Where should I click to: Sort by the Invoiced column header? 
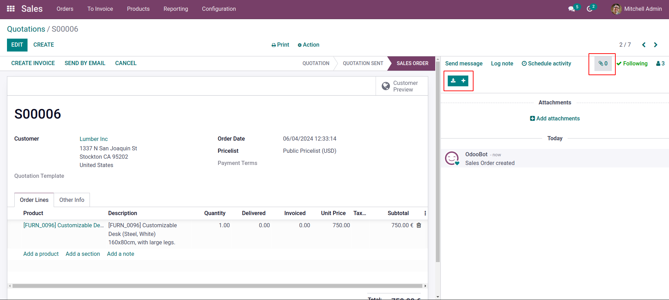295,213
